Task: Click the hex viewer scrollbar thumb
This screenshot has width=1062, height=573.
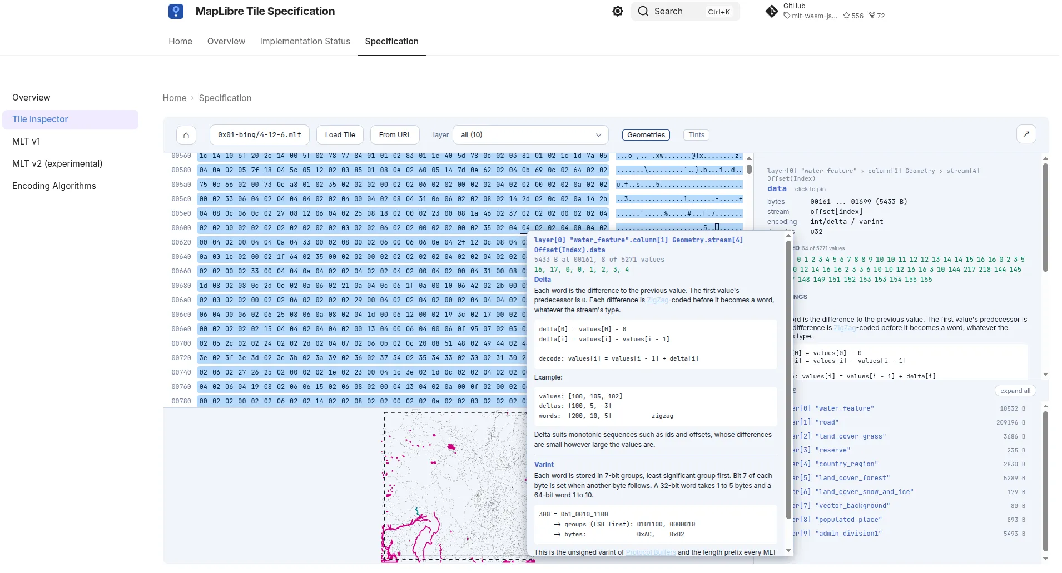Action: pos(749,169)
